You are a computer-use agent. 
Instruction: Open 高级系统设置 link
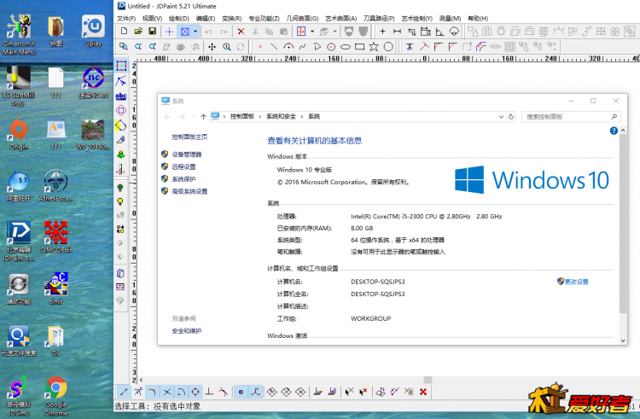coord(189,191)
